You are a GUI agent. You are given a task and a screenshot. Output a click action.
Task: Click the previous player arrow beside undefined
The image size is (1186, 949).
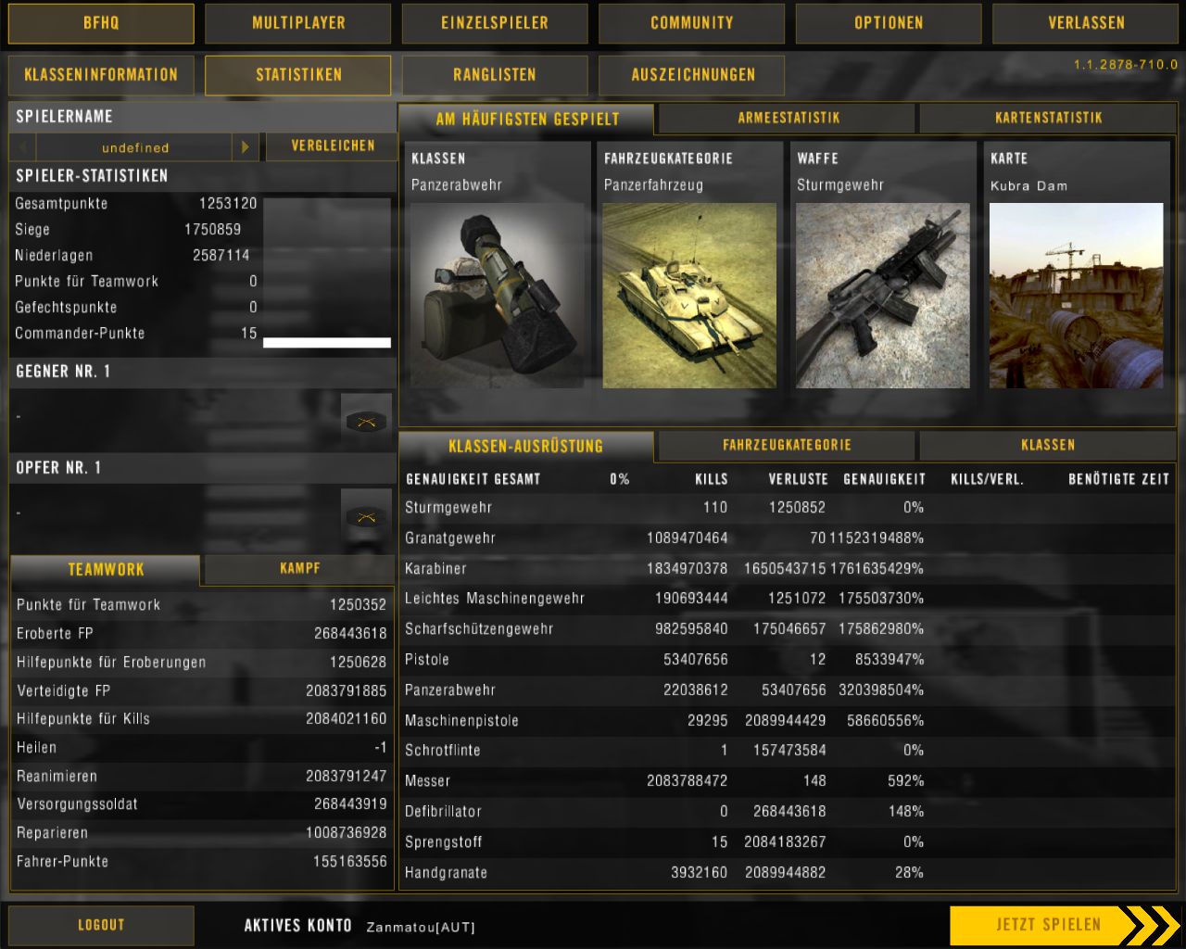(23, 146)
